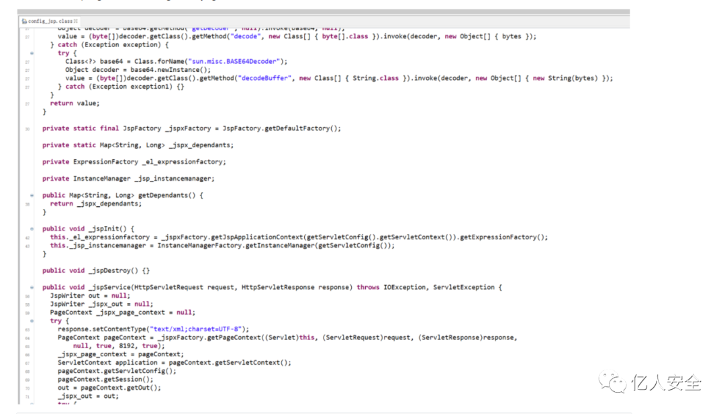
Task: Click the _jspxFactory field declaration name
Action: 188,128
